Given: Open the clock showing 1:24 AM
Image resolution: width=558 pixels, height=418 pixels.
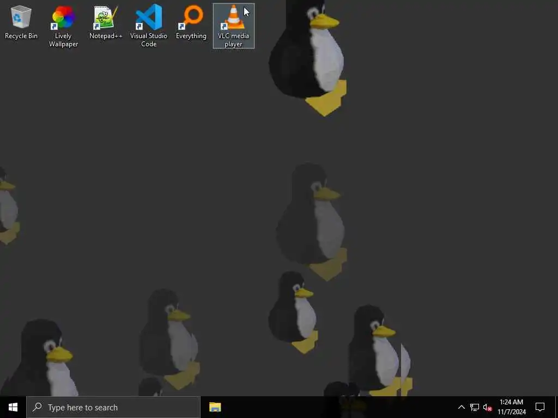Looking at the screenshot, I should (x=511, y=407).
